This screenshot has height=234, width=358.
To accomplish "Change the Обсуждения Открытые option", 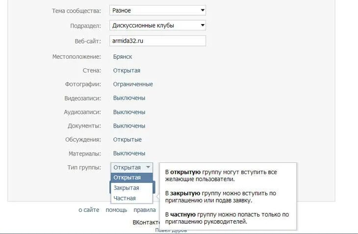I will 128,139.
